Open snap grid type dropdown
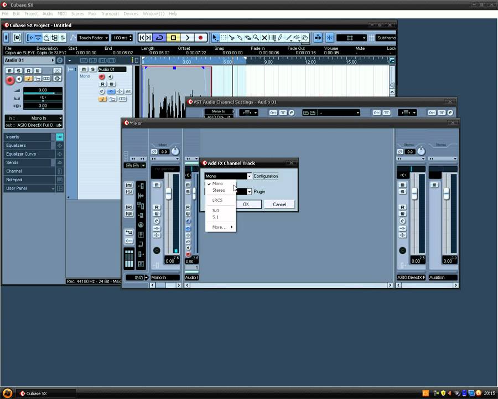 [x=351, y=38]
